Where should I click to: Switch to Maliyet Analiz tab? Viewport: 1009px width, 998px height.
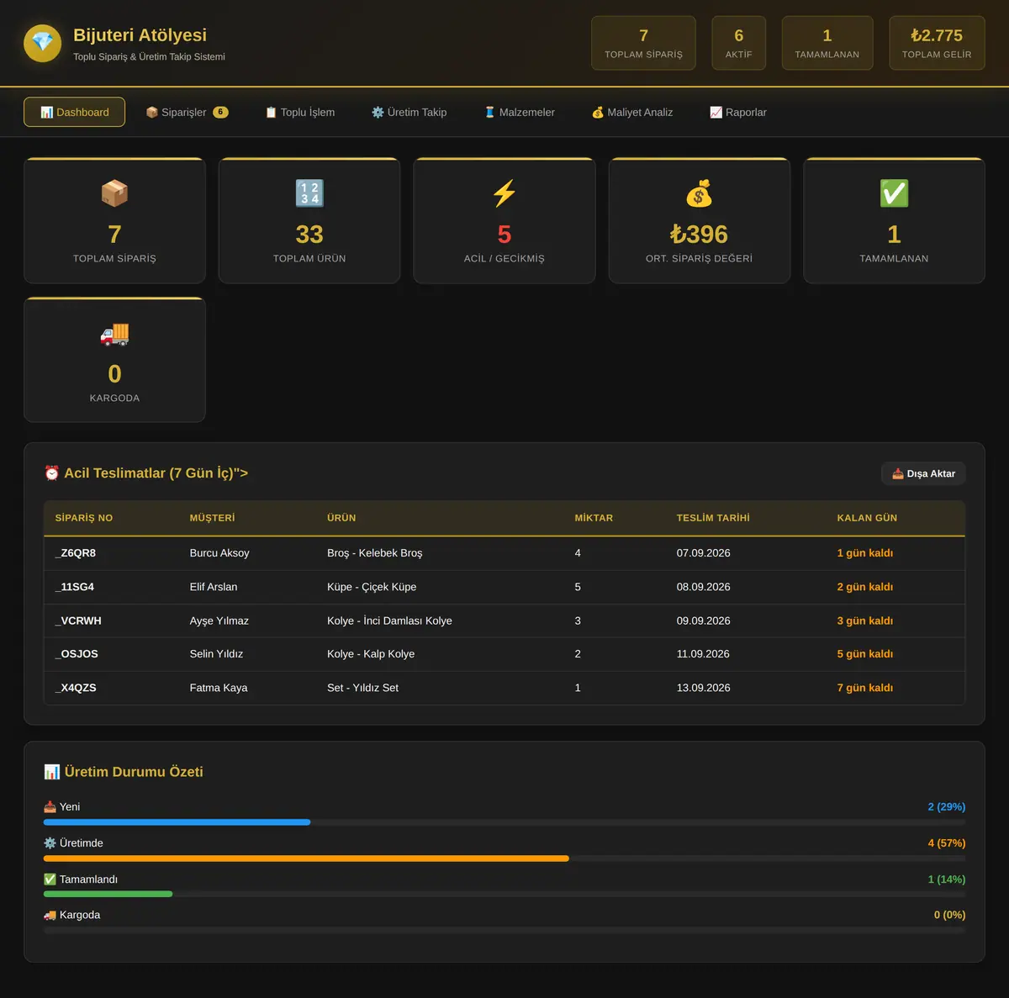(x=632, y=112)
